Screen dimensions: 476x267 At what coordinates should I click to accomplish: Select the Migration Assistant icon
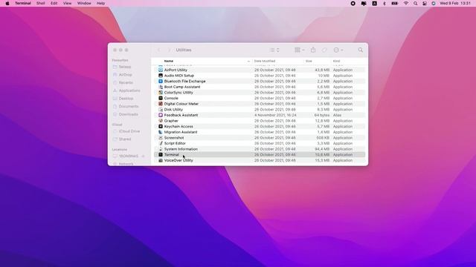(x=161, y=132)
